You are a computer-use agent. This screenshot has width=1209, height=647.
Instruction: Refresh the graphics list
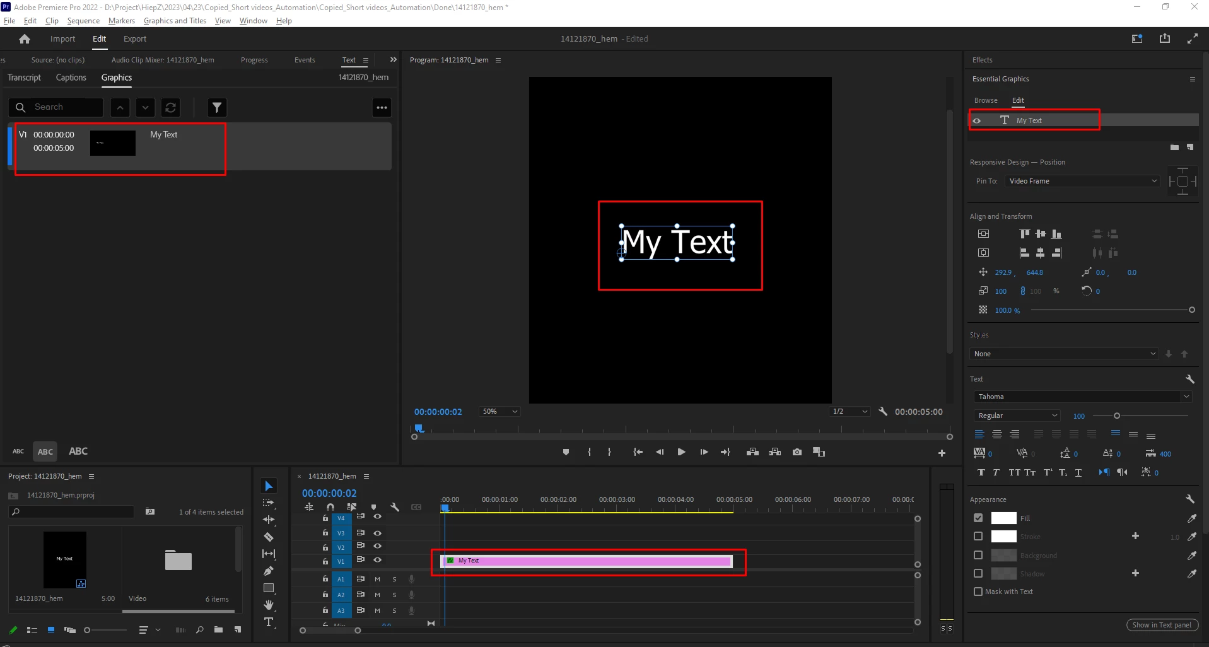point(171,108)
